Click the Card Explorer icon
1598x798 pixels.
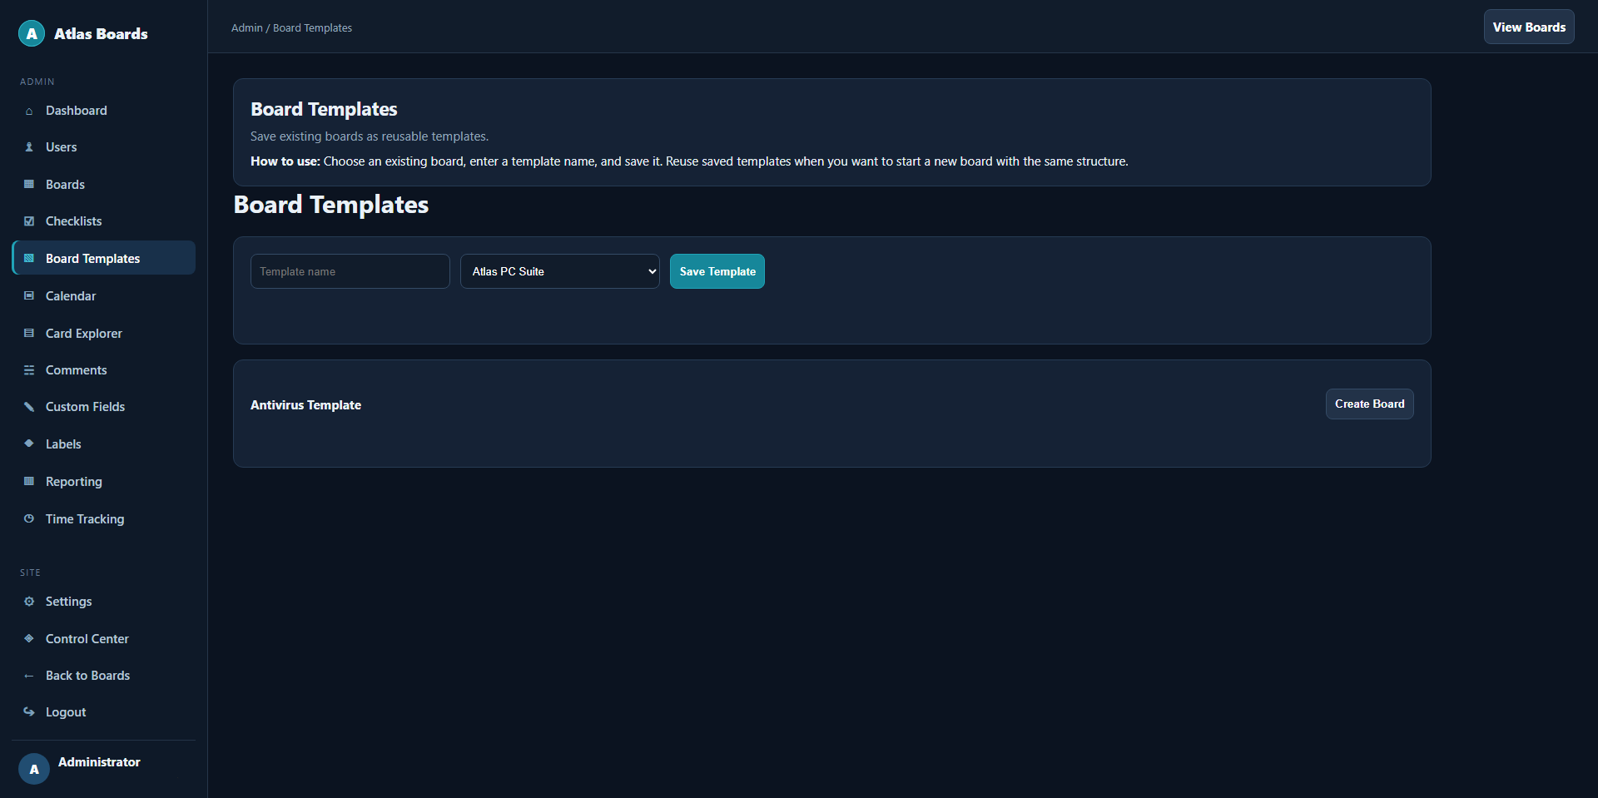tap(29, 334)
